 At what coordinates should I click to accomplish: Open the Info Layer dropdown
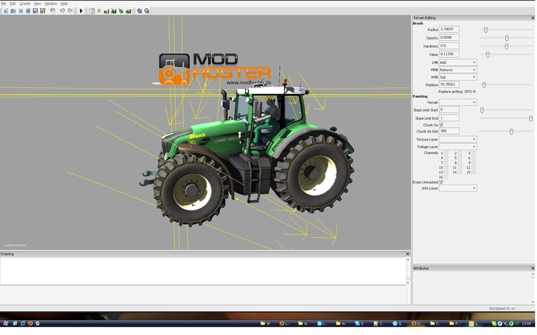tap(458, 188)
